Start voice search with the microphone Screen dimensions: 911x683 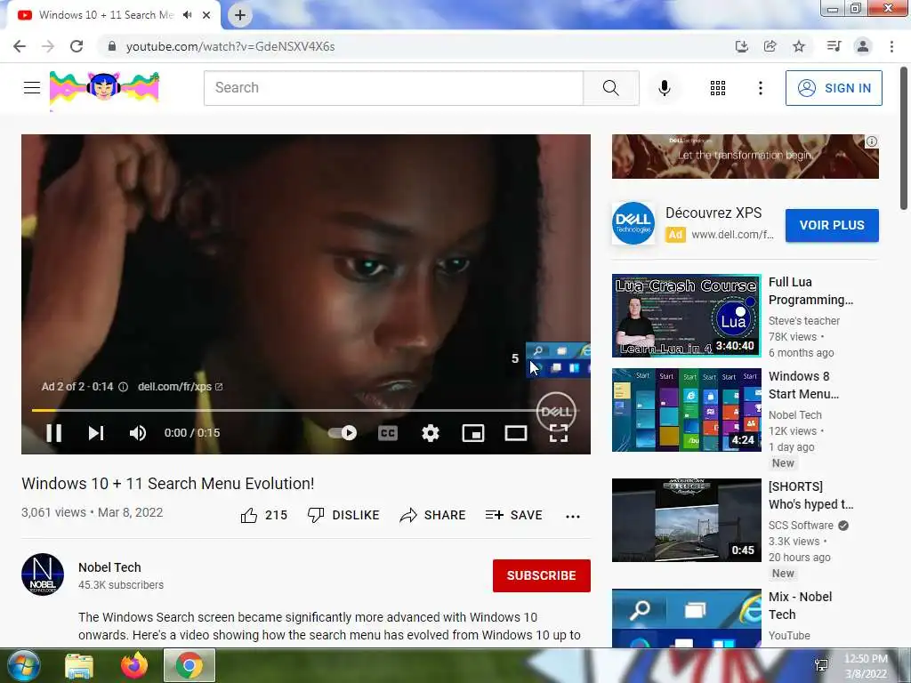pyautogui.click(x=665, y=88)
